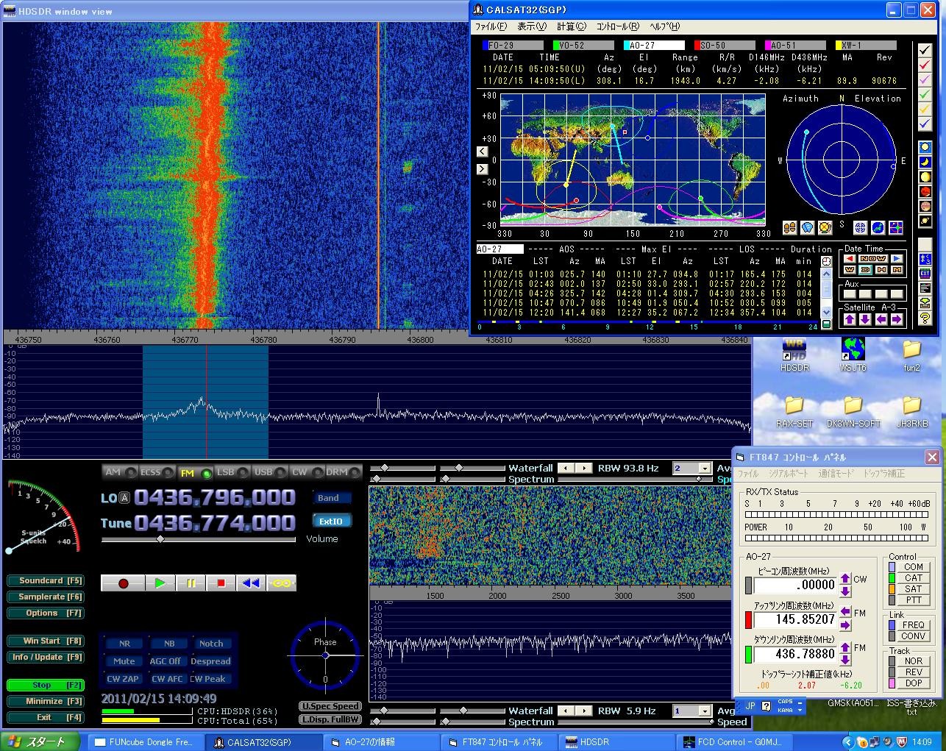Click the purple up arrow in Satellite group
Viewport: 946px width, 751px height.
pyautogui.click(x=850, y=319)
